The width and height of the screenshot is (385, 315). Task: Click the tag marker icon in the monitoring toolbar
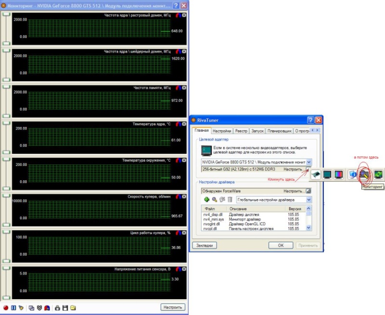[21, 308]
